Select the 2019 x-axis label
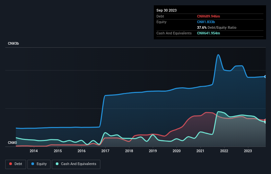 153,151
